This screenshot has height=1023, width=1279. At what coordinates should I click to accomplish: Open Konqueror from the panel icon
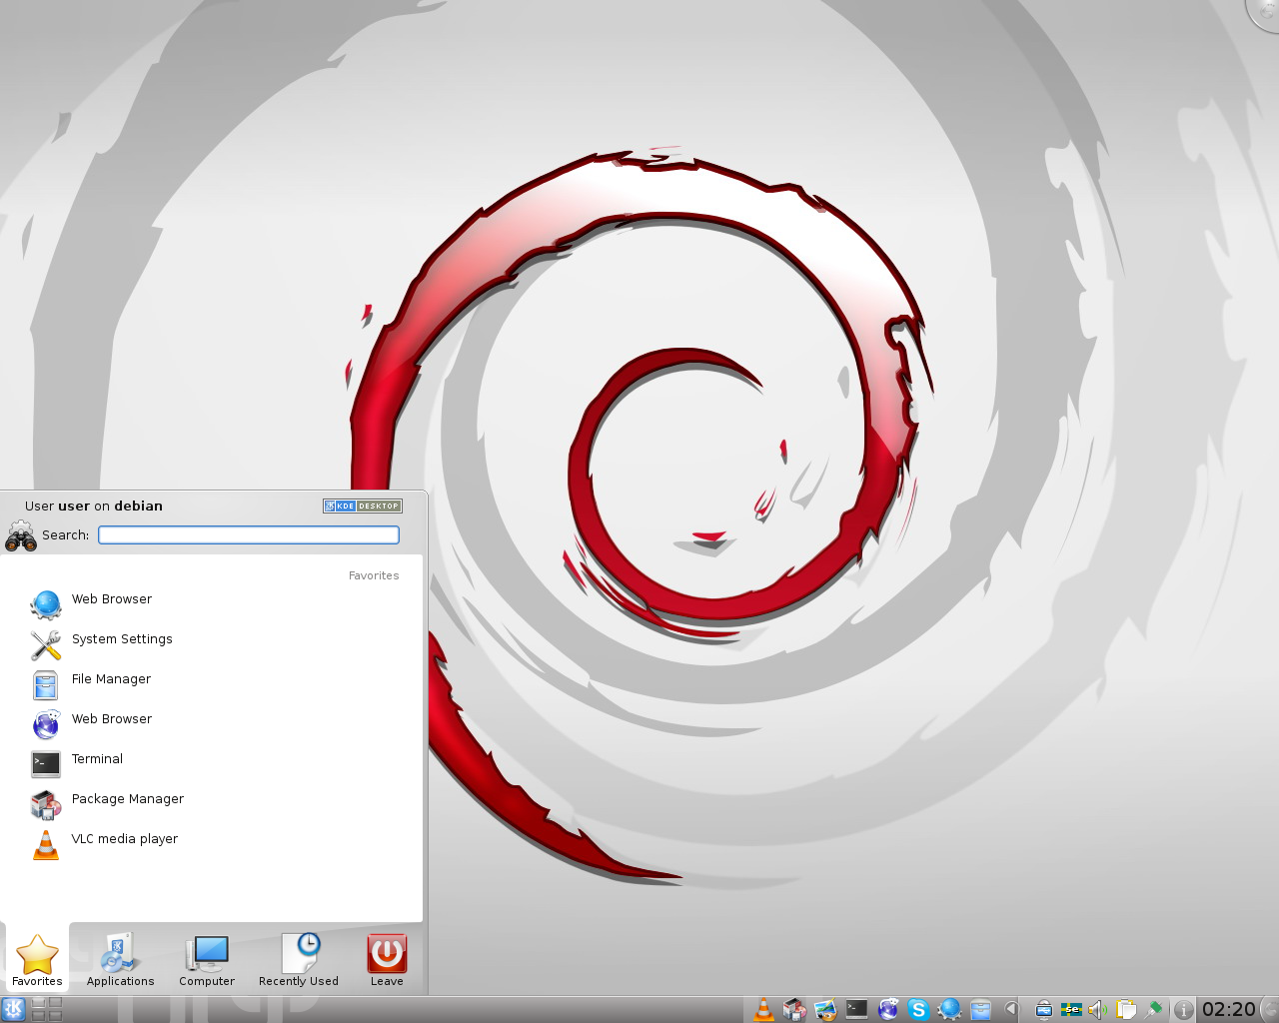pos(888,1010)
